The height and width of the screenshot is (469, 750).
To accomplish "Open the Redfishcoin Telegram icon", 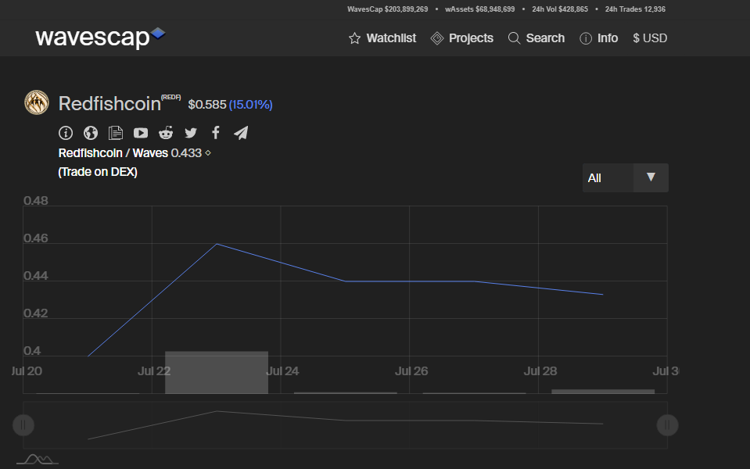I will (x=241, y=133).
